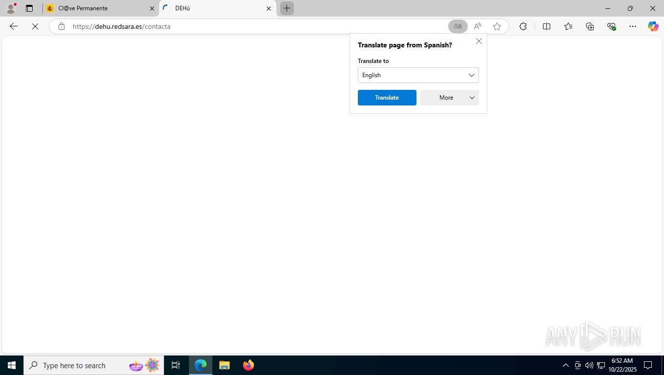
Task: Open the browser profile icon
Action: pos(11,8)
